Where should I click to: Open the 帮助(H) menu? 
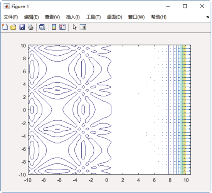pos(158,17)
